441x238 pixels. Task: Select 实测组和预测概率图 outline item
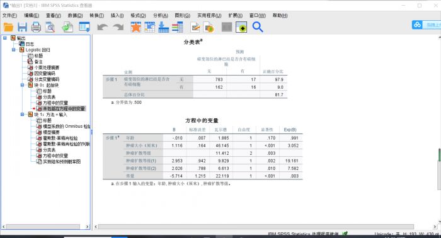point(62,162)
